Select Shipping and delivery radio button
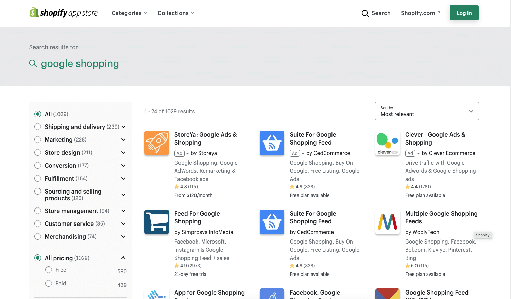Image resolution: width=511 pixels, height=299 pixels. point(38,127)
